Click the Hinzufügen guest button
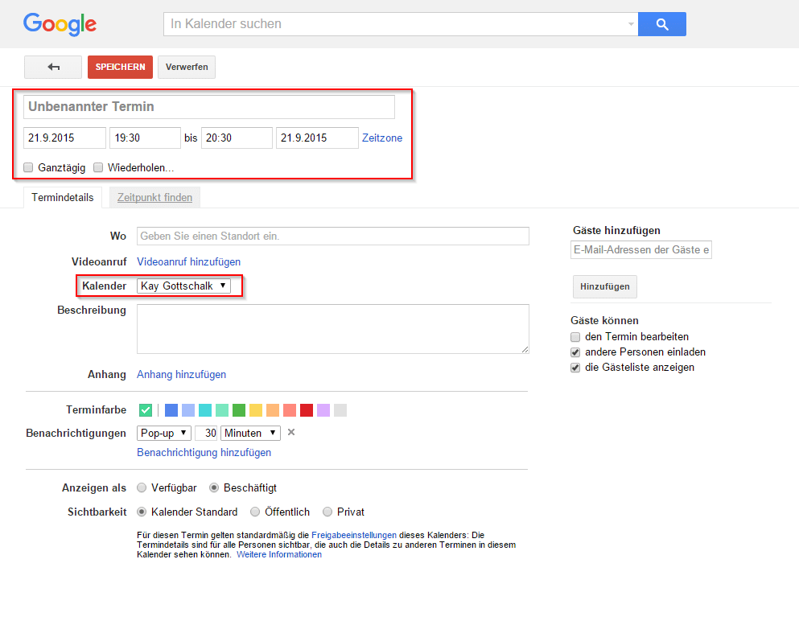 point(605,287)
